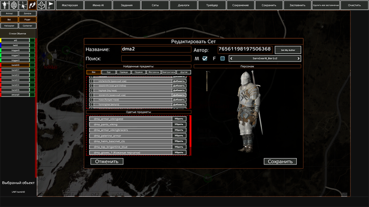Open the Сохранение menu in top bar
This screenshot has height=207, width=369.
240,5
